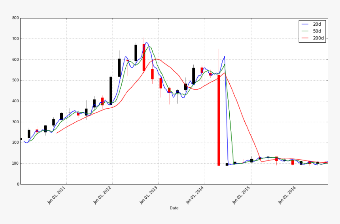Image resolution: width=340 pixels, height=224 pixels.
Task: Click the Jan 01, 2012 x-axis label
Action: 102,196
